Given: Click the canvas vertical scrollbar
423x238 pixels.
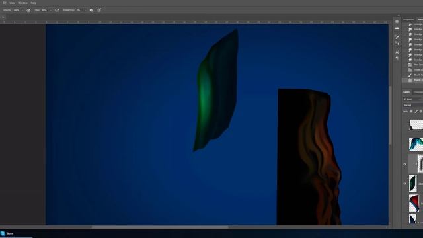Looking at the screenshot, I should pos(391,115).
